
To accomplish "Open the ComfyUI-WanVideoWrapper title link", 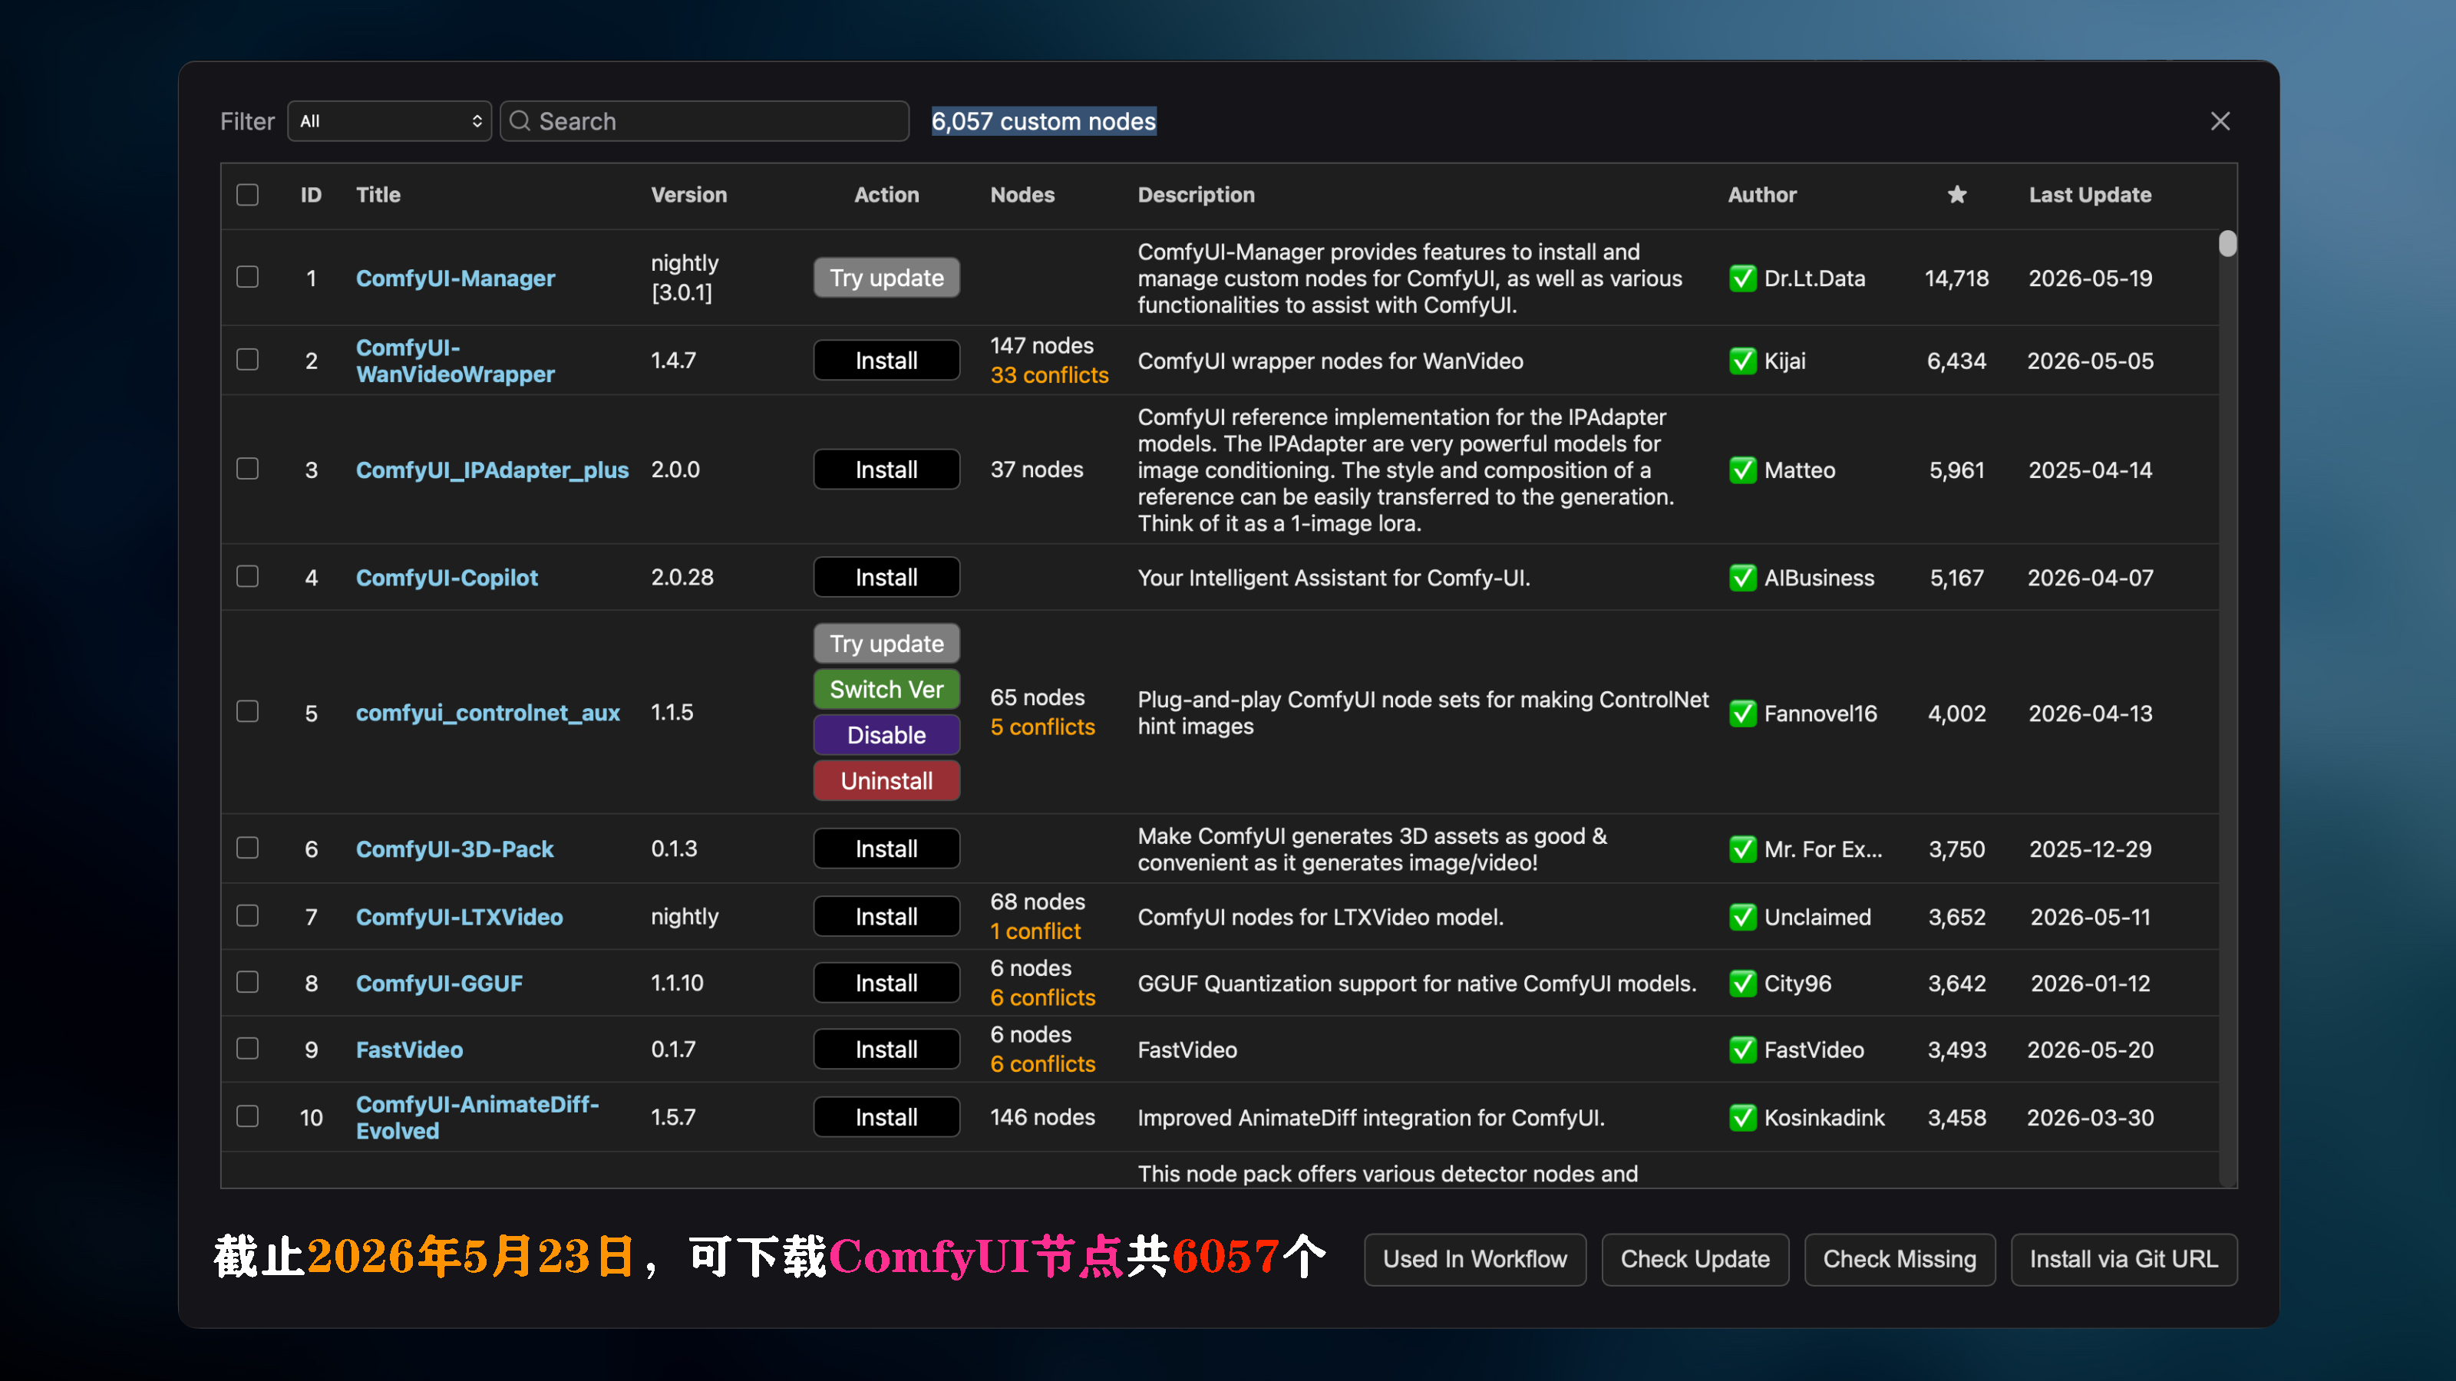I will coord(455,361).
